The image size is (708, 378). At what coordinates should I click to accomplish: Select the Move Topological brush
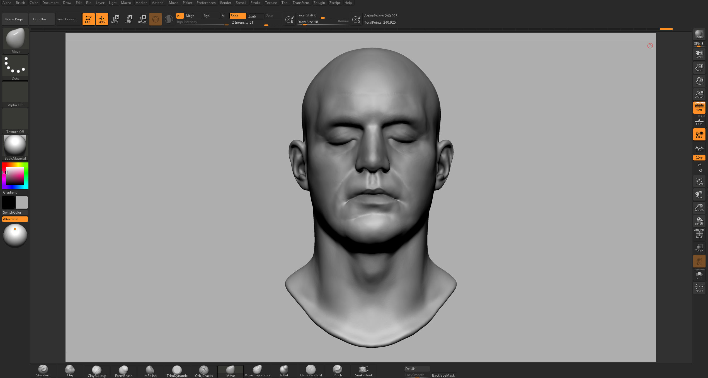(257, 371)
